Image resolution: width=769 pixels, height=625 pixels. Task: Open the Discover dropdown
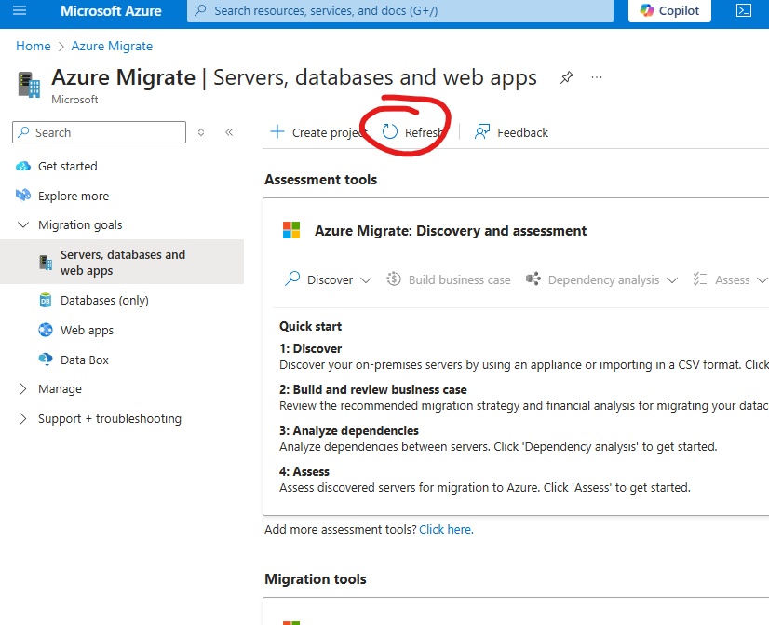pos(329,279)
